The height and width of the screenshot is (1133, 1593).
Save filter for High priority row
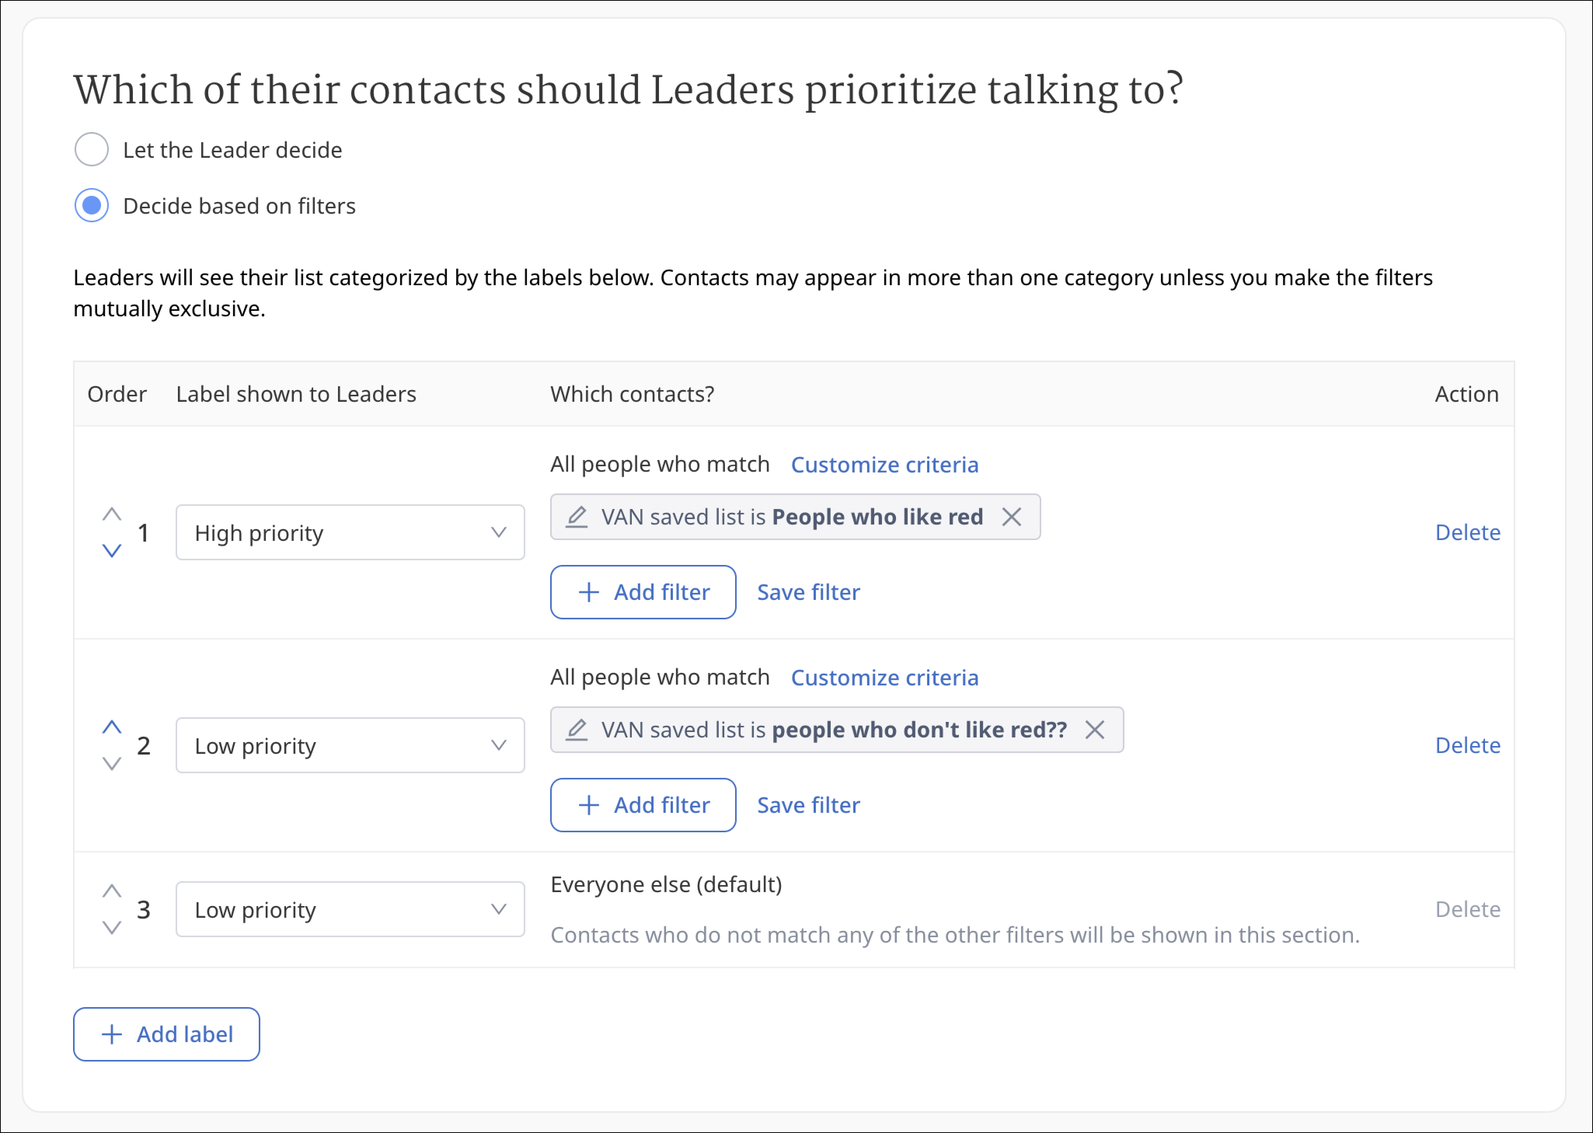[809, 592]
